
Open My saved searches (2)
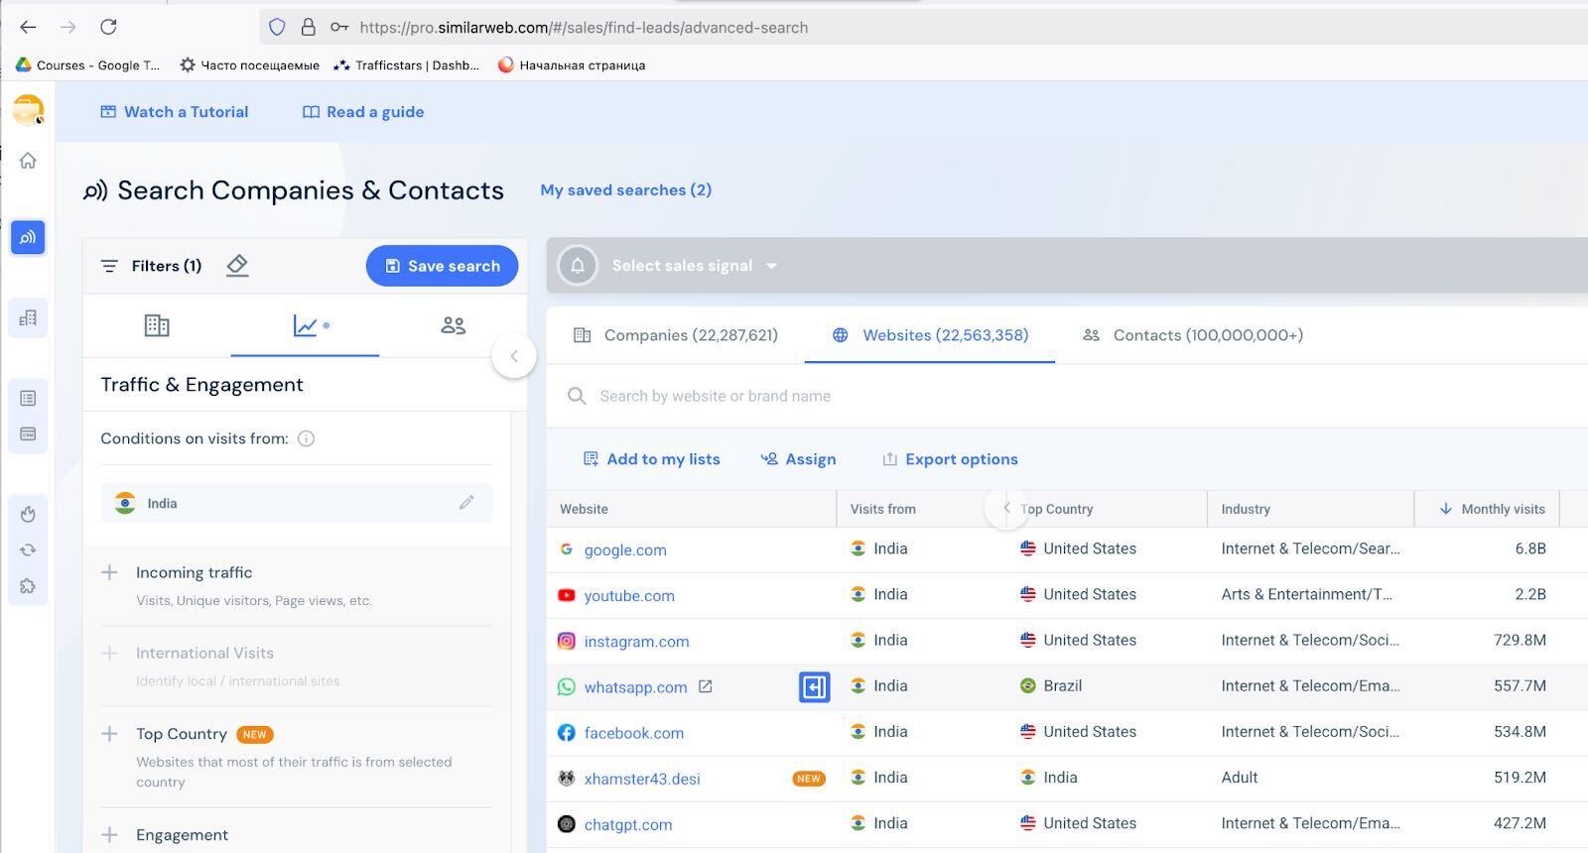pyautogui.click(x=625, y=190)
